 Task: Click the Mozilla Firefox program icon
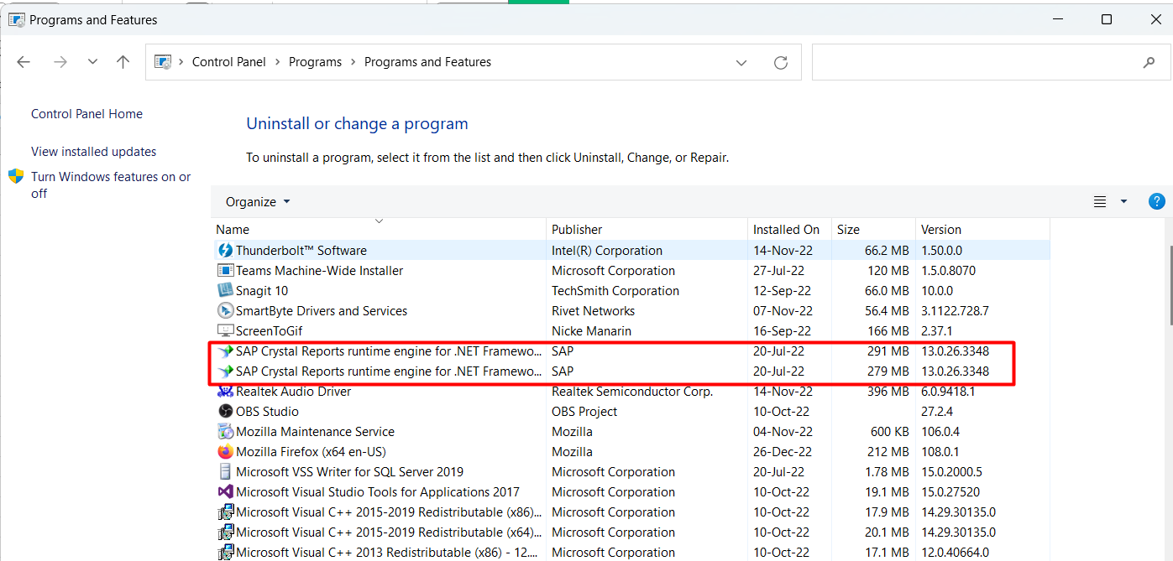point(225,452)
